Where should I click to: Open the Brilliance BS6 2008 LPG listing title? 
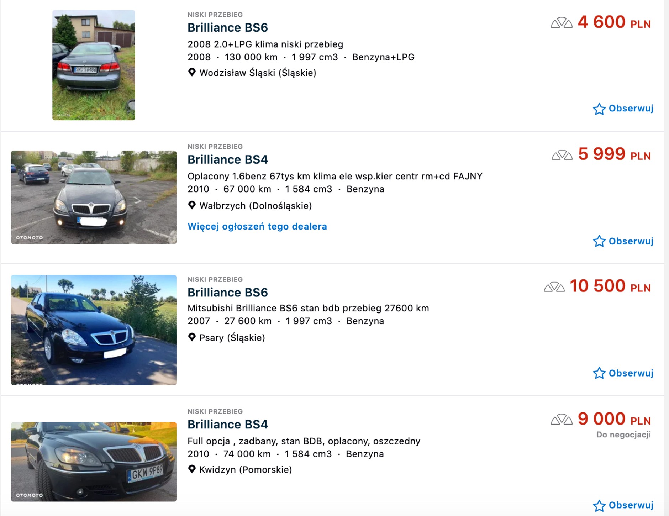(x=227, y=27)
